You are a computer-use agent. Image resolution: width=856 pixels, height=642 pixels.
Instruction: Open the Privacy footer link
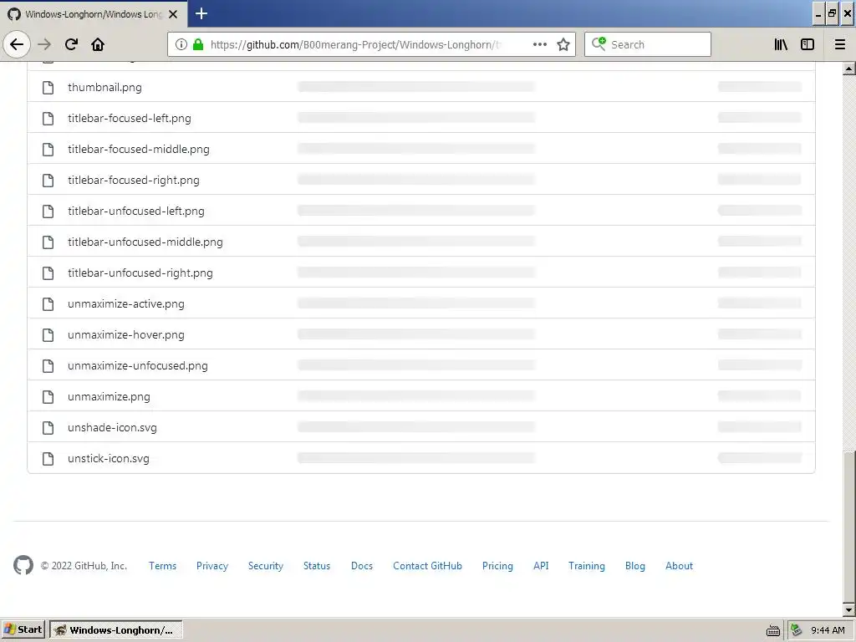(212, 566)
